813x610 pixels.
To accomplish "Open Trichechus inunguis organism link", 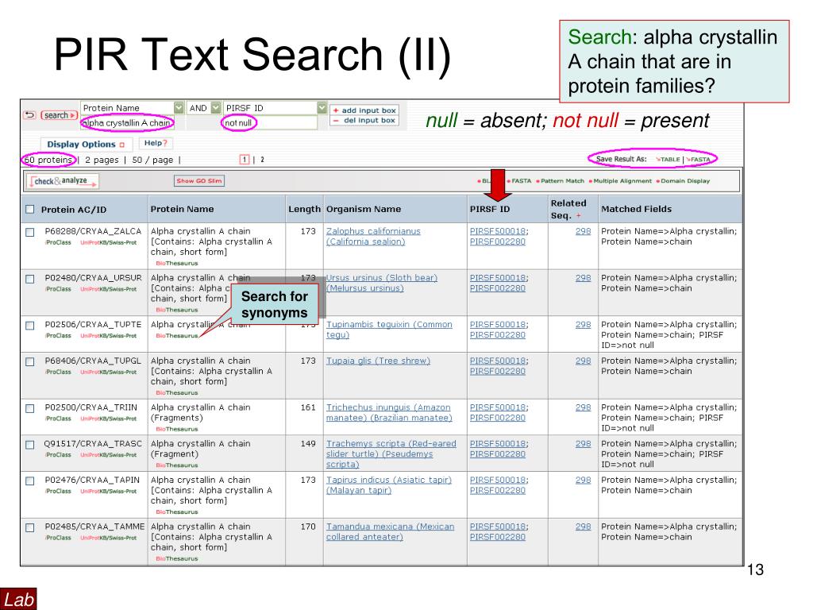I will click(389, 412).
